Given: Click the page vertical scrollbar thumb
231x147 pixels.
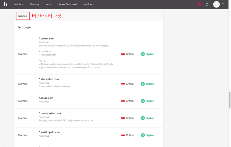Looking at the screenshot, I should (x=230, y=100).
